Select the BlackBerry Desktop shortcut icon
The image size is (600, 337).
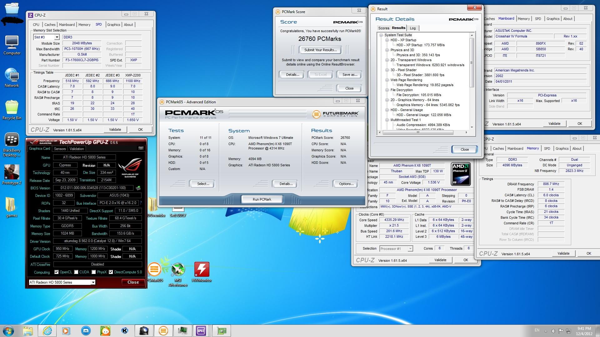pyautogui.click(x=12, y=145)
